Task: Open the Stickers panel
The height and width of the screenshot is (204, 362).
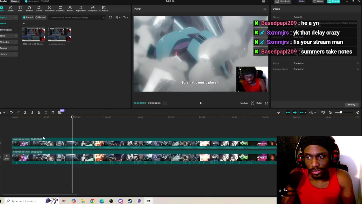Action: pos(29,9)
